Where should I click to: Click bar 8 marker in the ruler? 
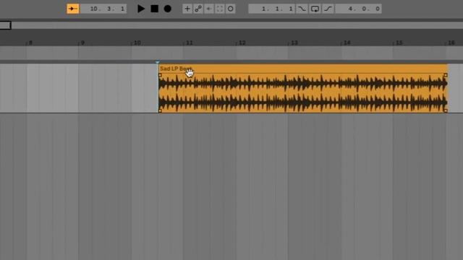[x=30, y=43]
